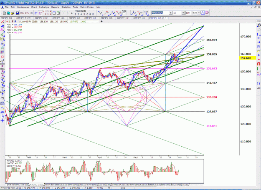The image size is (261, 190).
Task: Open the File menu
Action: tap(7, 7)
